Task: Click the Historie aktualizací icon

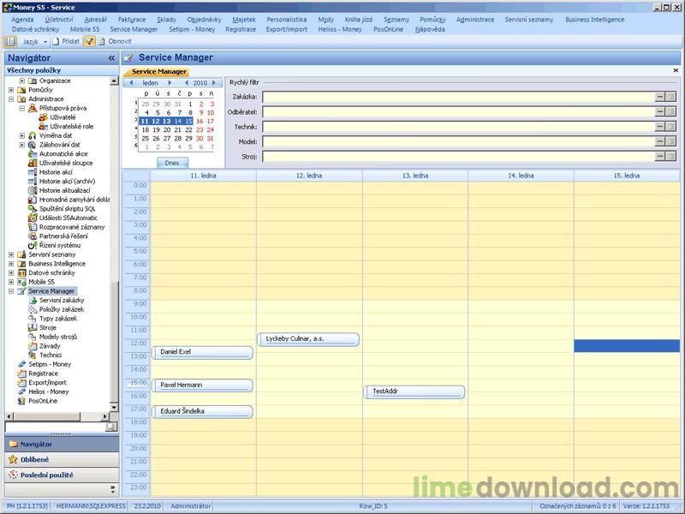Action: point(33,190)
